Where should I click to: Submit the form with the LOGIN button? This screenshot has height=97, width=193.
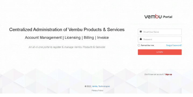pos(160,52)
